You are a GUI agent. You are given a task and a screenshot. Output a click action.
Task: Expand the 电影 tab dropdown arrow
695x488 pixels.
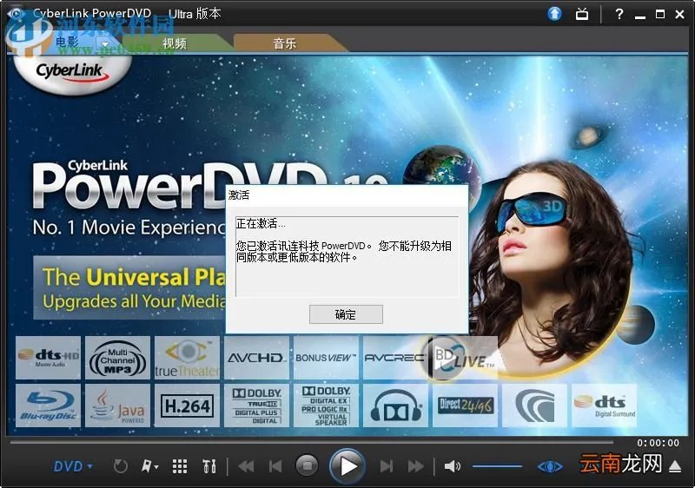pyautogui.click(x=105, y=43)
